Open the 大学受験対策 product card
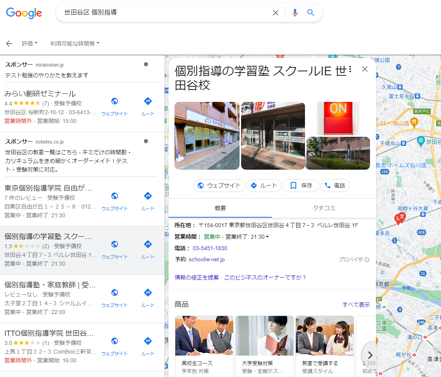 point(265,346)
